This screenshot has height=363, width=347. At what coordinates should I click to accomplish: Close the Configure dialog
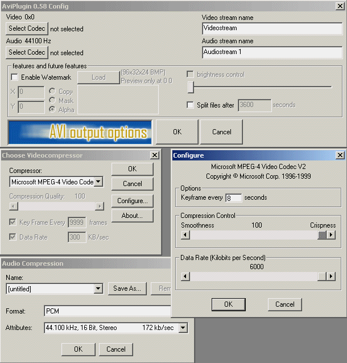click(340, 155)
